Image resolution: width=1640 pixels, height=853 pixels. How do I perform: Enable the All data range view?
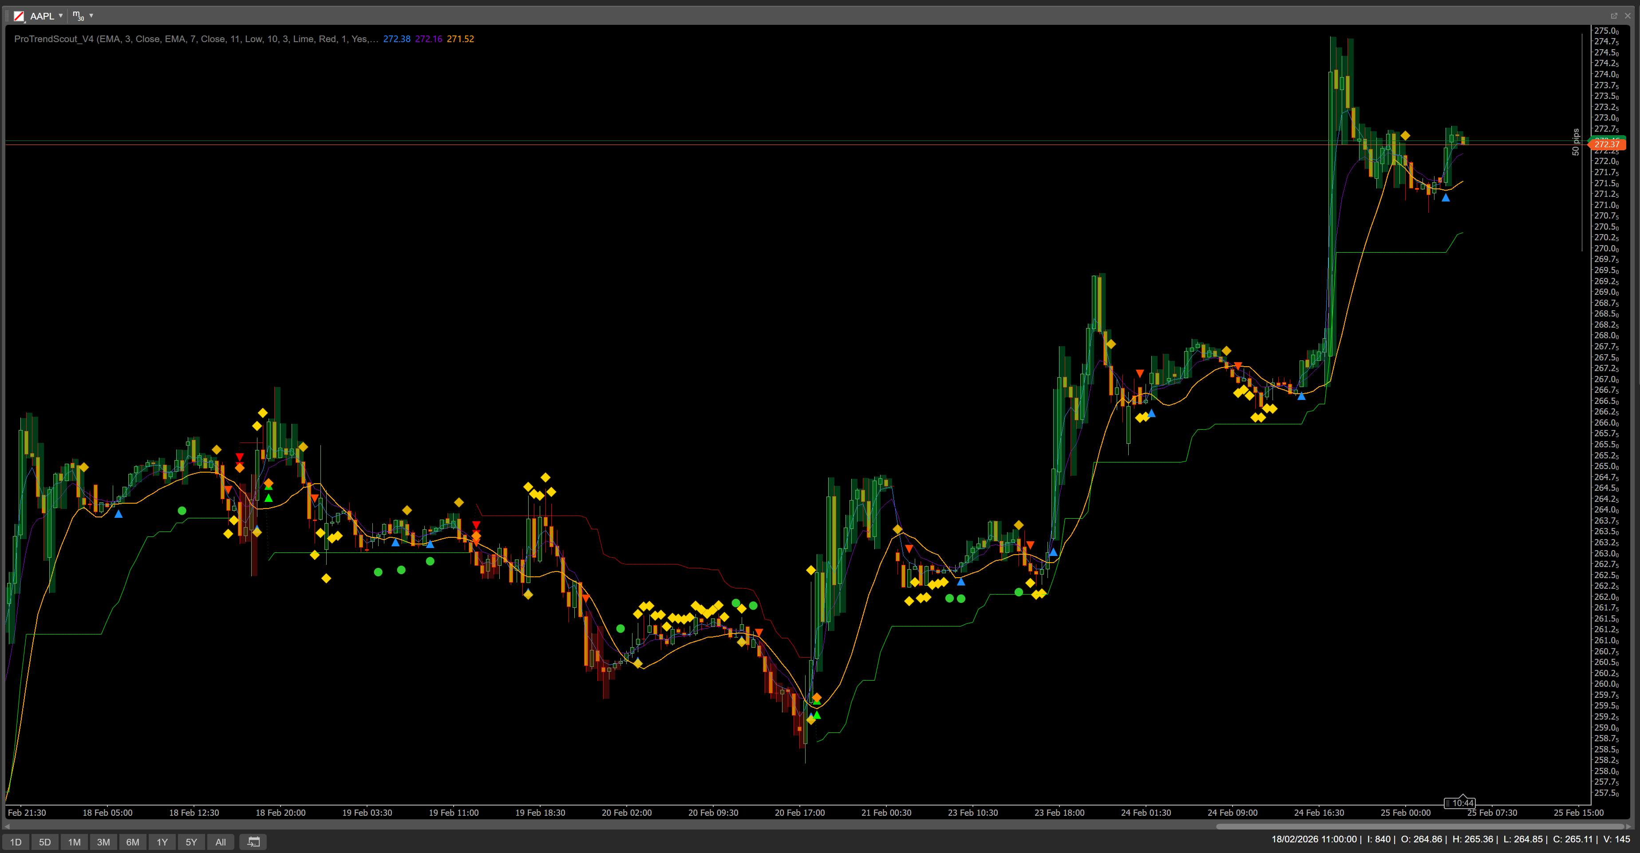(220, 841)
